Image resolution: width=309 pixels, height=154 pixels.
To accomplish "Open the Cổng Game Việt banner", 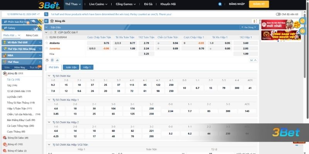I will coord(281,35).
